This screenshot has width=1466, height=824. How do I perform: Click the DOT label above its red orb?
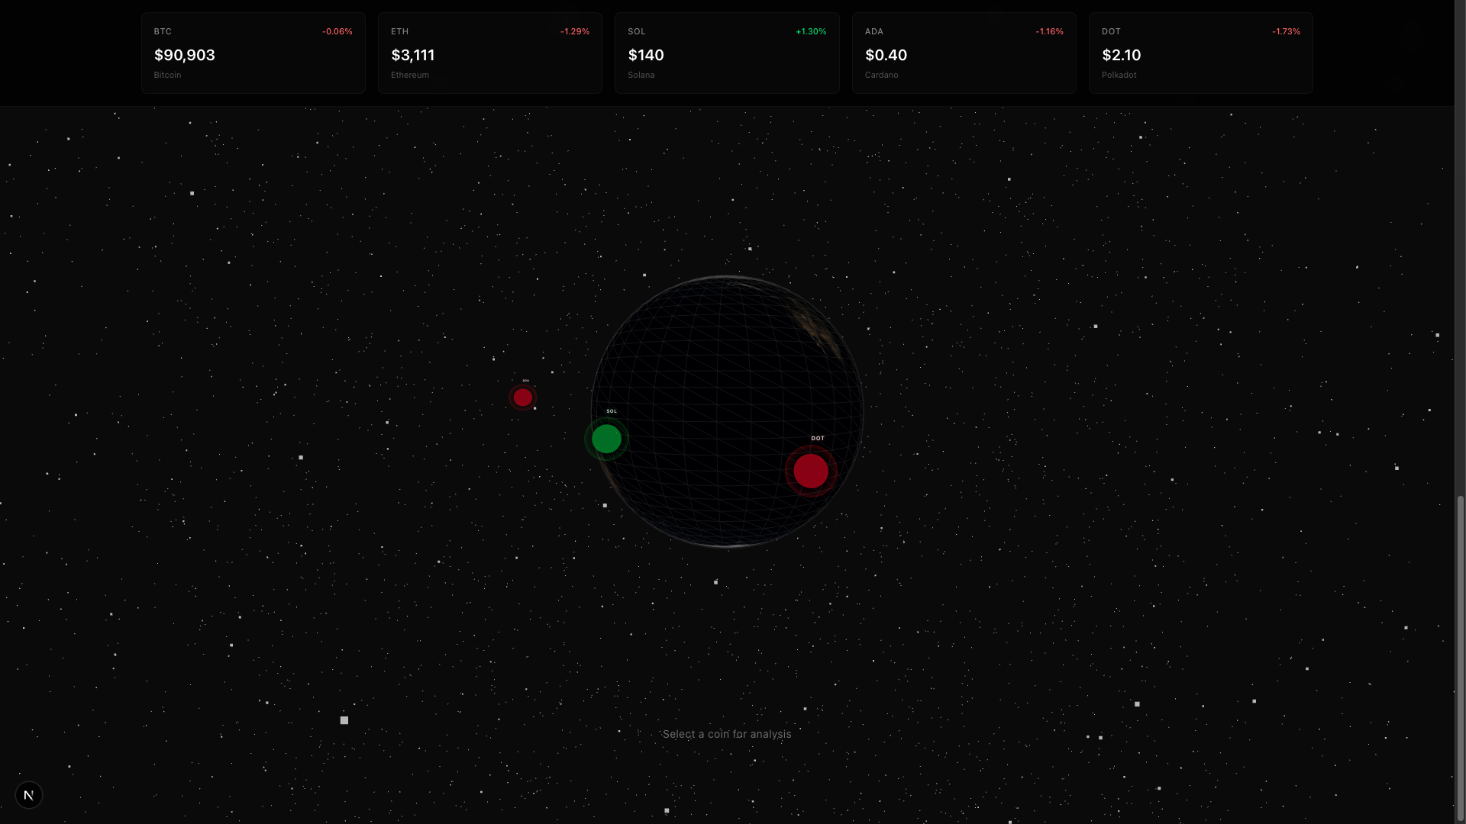tap(817, 438)
